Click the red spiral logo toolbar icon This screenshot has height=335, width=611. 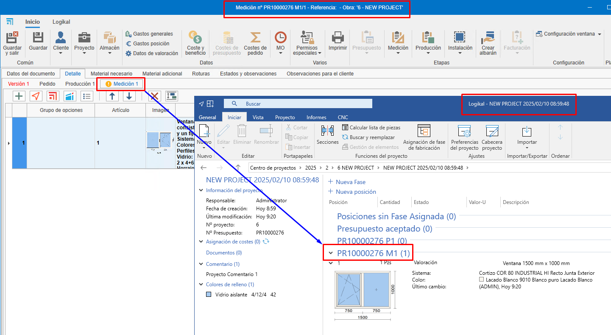point(53,96)
